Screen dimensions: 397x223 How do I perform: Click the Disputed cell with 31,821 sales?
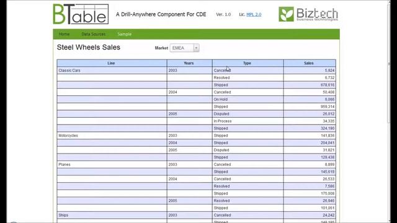pos(248,150)
